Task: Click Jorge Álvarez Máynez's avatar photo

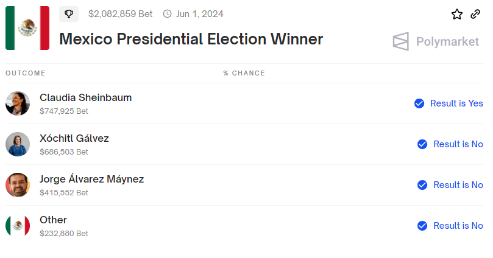Action: point(18,185)
